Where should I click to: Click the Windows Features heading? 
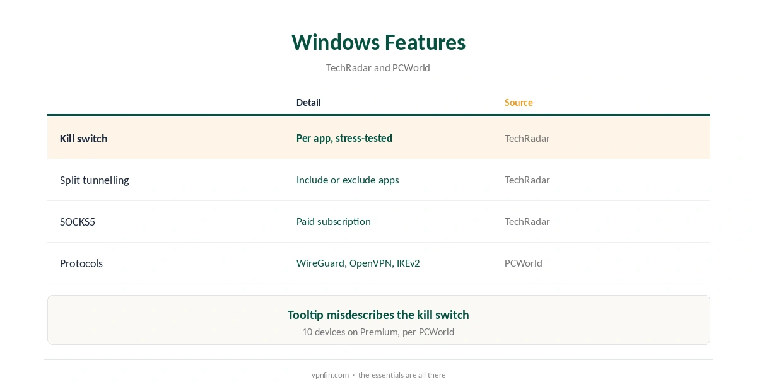click(x=378, y=42)
